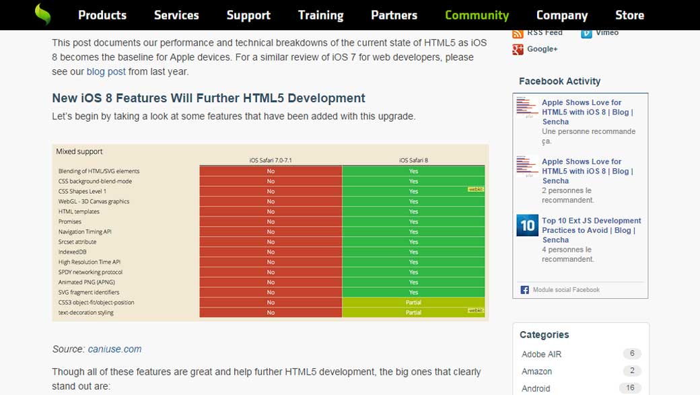Open the RSS Feed via its orange icon
Viewport: 700px width, 395px height.
coord(518,32)
